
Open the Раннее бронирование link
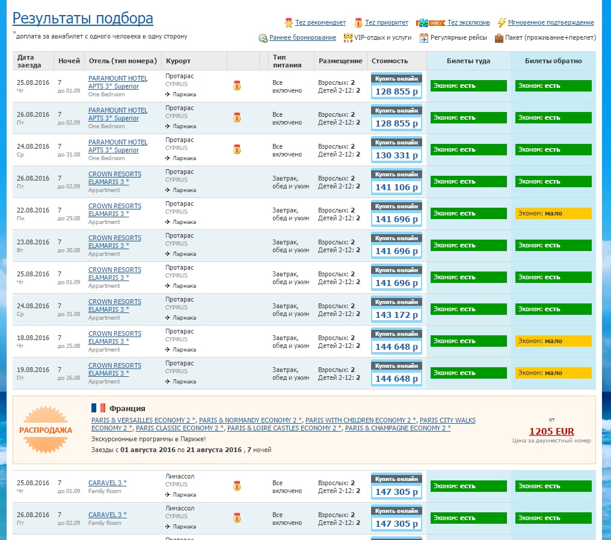tap(302, 37)
